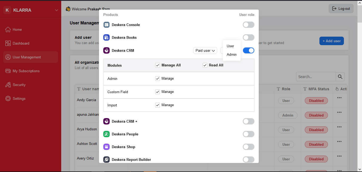Open actions ellipsis for Avery Ortiz row
362x172 pixels.
point(339,156)
